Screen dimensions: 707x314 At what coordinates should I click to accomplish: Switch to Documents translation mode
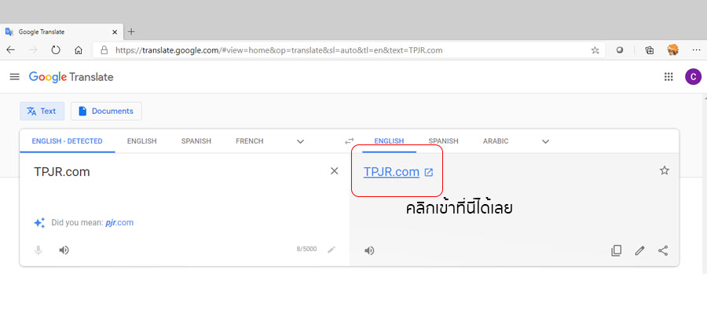click(106, 111)
